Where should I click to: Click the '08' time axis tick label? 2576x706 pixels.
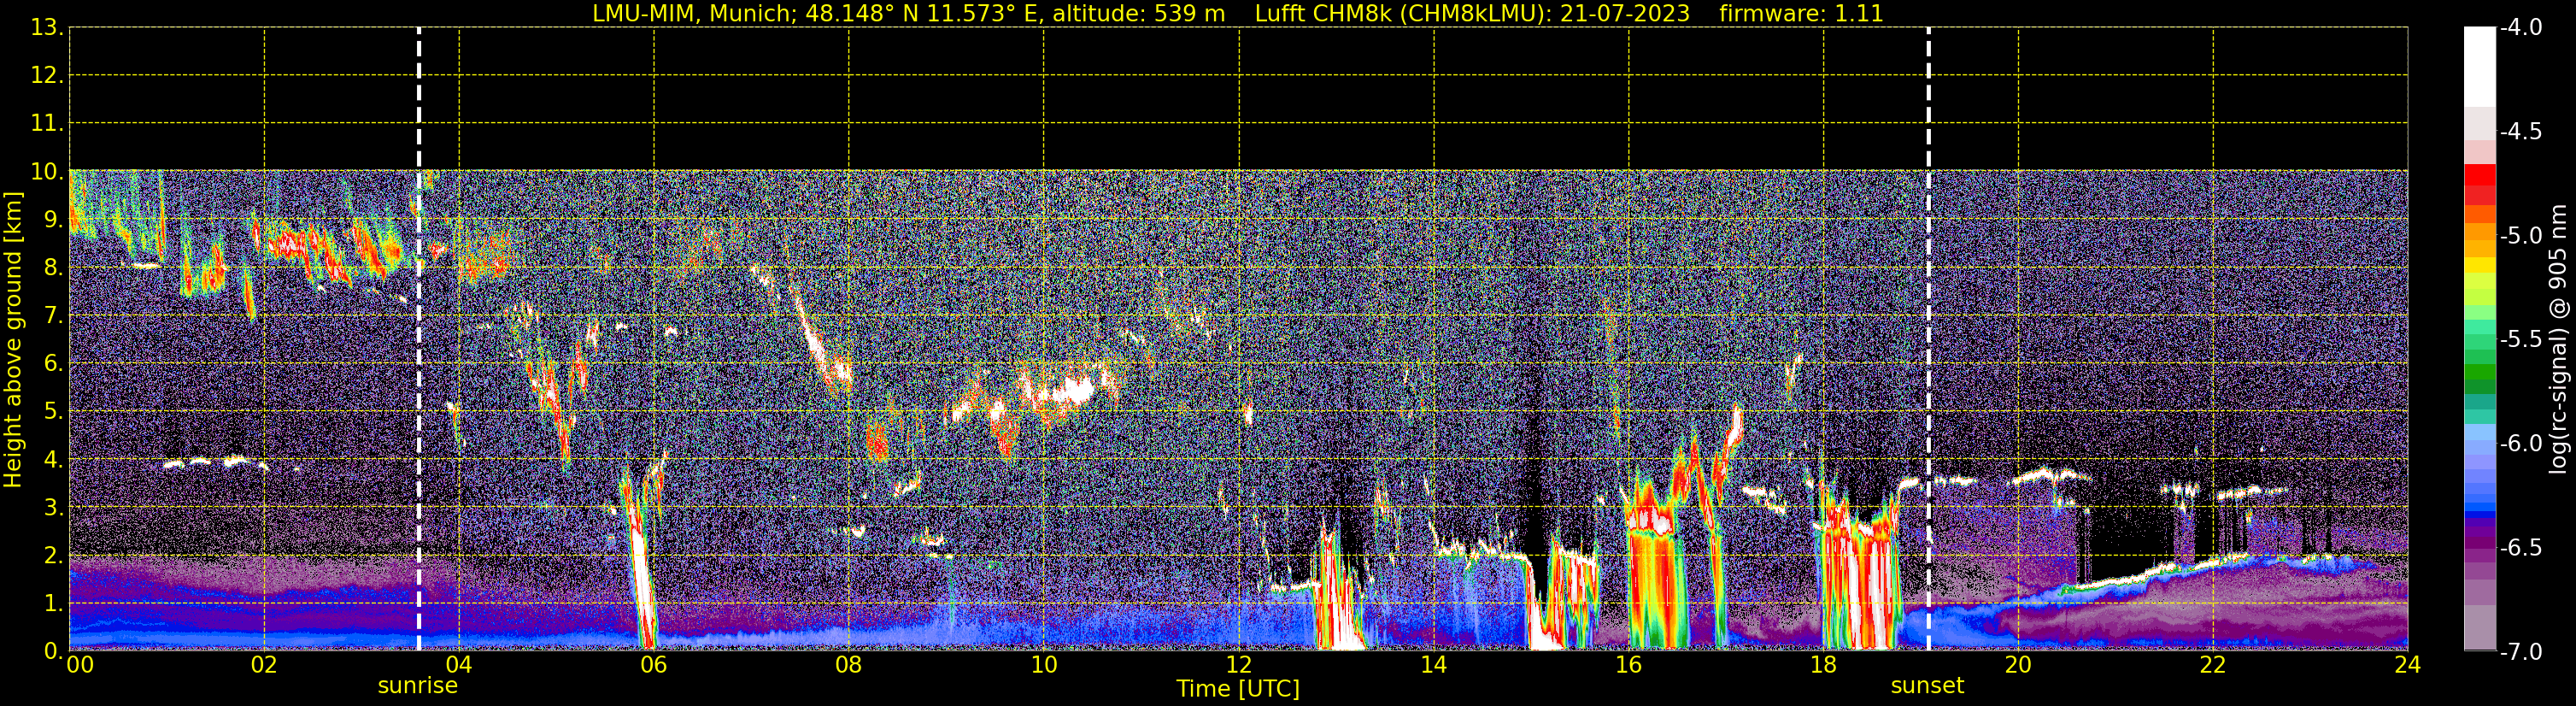[x=849, y=665]
